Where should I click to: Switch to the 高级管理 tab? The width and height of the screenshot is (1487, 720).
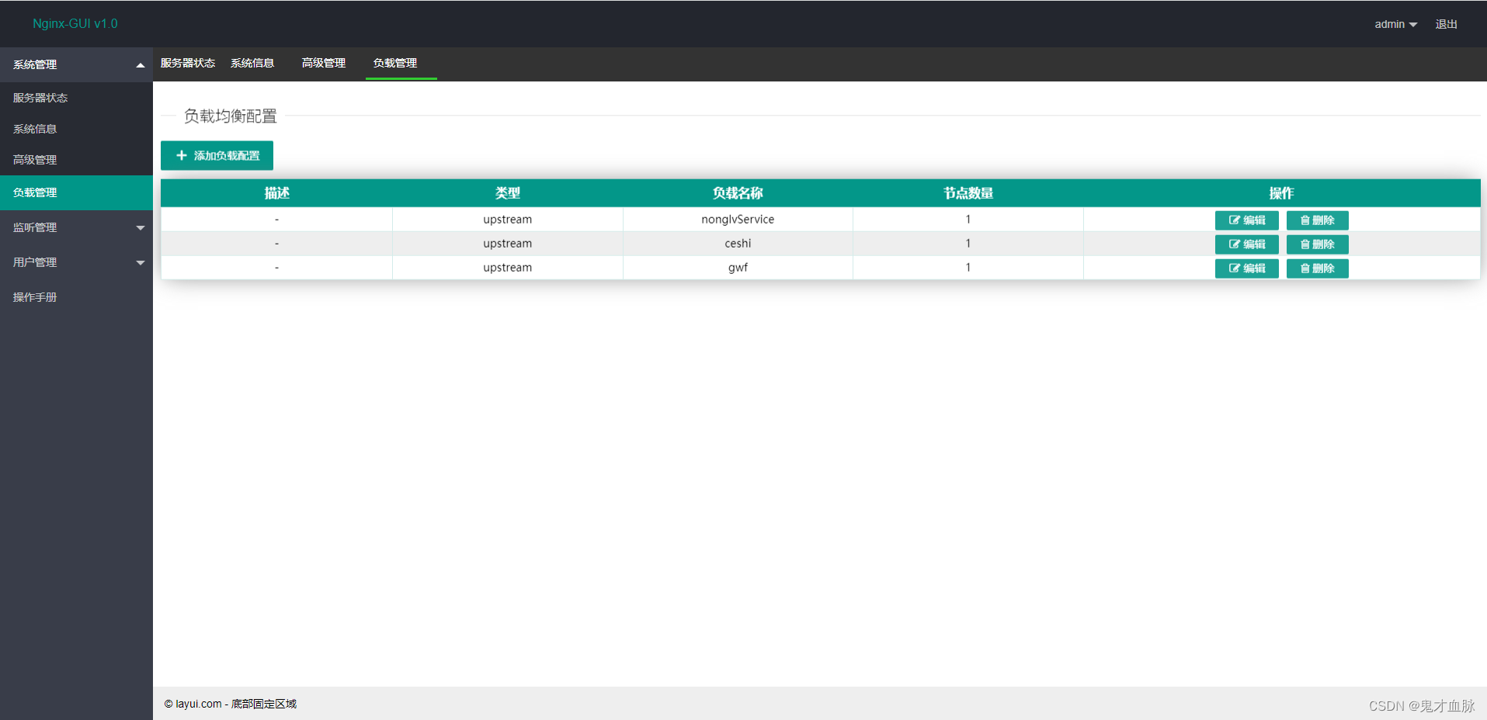click(324, 63)
